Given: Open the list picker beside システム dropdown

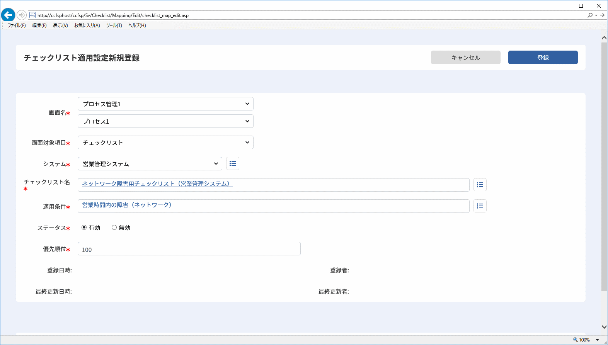Looking at the screenshot, I should click(233, 163).
